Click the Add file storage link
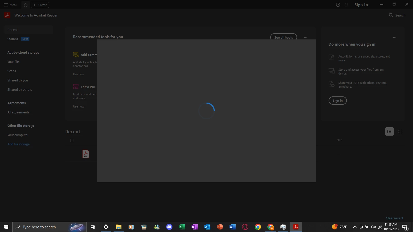Image resolution: width=413 pixels, height=232 pixels. 19,144
